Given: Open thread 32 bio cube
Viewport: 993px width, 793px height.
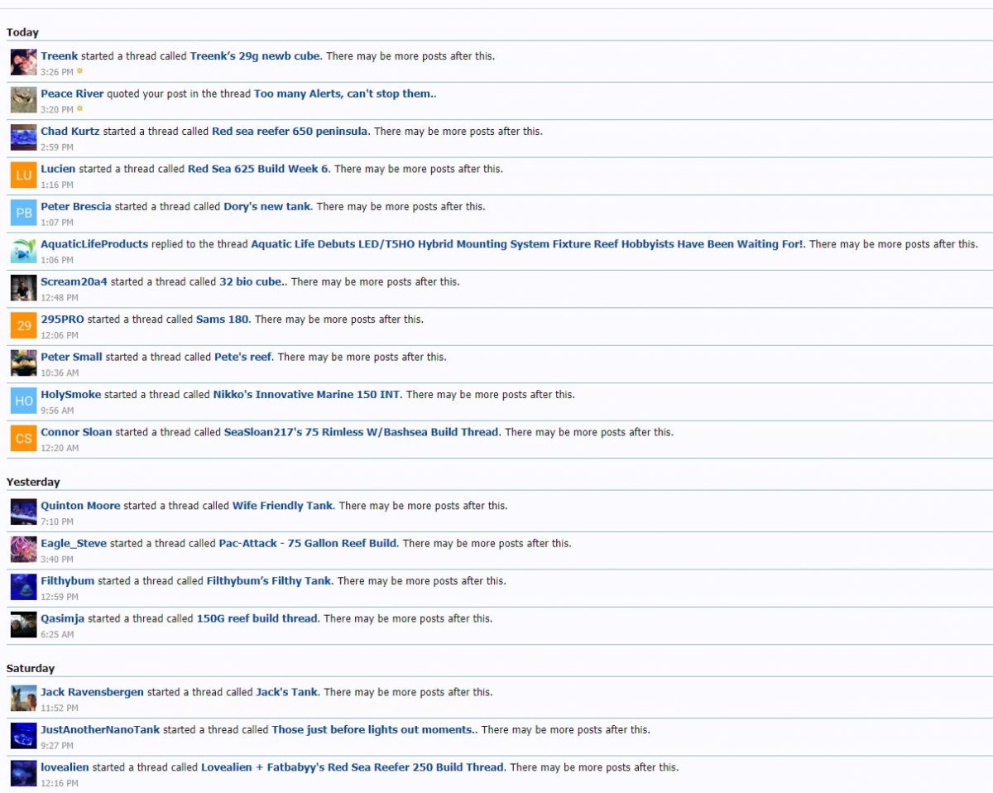Looking at the screenshot, I should point(251,281).
